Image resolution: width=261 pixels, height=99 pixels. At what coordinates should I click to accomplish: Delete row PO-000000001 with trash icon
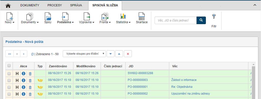[x=30, y=87]
